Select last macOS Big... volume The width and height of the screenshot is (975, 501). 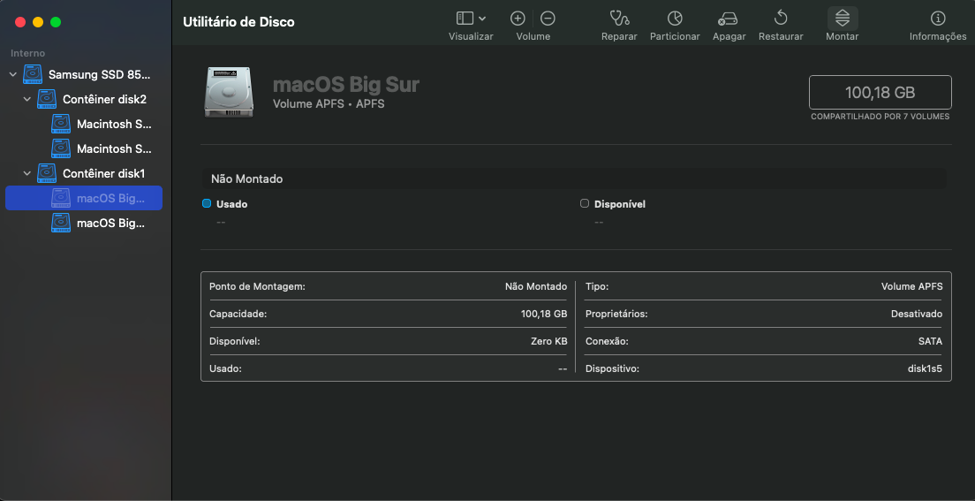110,223
